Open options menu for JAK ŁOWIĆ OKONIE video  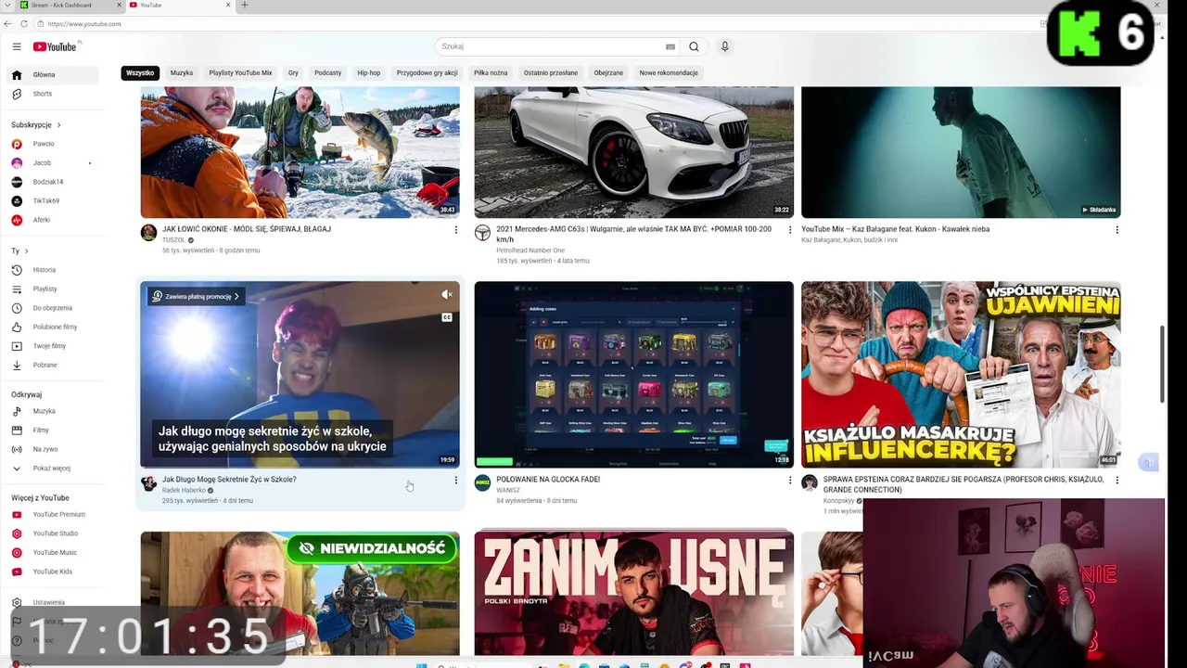[455, 230]
